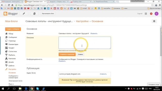
Task: Open Windows Start button
Action: [x=3, y=89]
